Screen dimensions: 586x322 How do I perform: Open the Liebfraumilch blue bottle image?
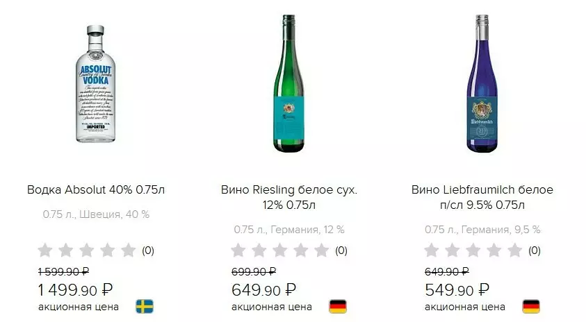tap(482, 83)
